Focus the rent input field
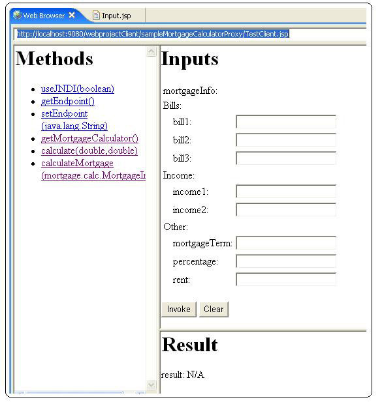This screenshot has height=404, width=382. pos(286,280)
